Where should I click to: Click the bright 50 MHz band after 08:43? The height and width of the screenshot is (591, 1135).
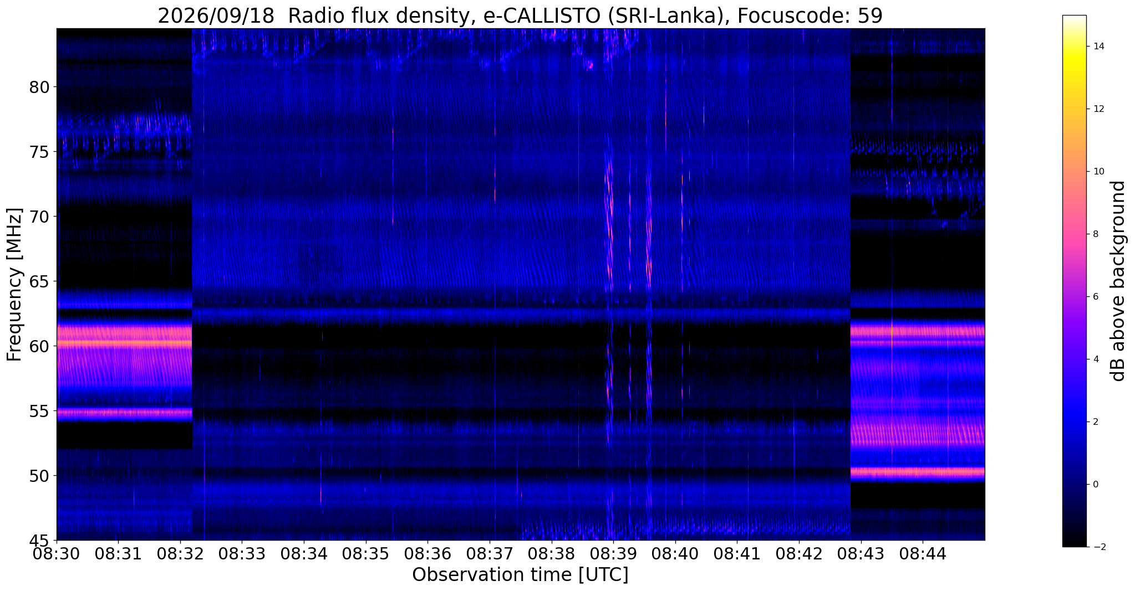[918, 472]
